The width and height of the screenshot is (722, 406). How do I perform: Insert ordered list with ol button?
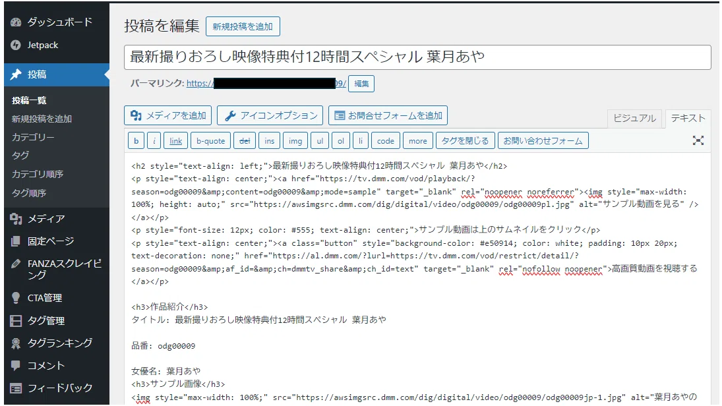[341, 141]
